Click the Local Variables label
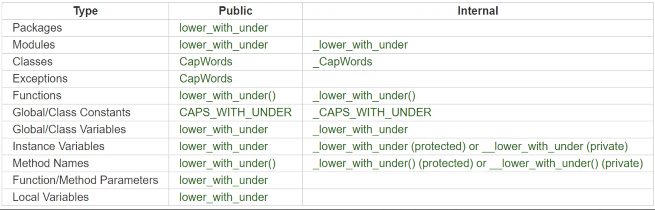The width and height of the screenshot is (655, 210). (51, 197)
